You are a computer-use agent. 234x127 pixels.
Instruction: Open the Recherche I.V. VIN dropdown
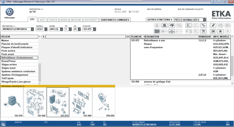coord(32,29)
